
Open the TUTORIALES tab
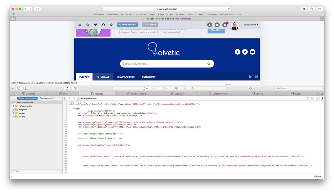tap(103, 77)
